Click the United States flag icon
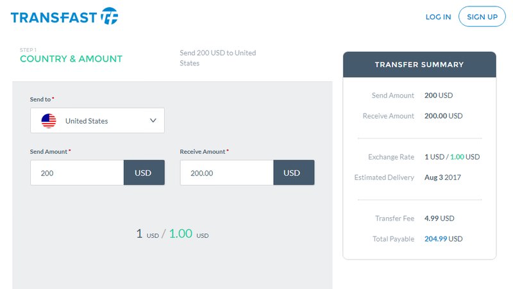Screen dimensions: 513x289 click(x=49, y=121)
